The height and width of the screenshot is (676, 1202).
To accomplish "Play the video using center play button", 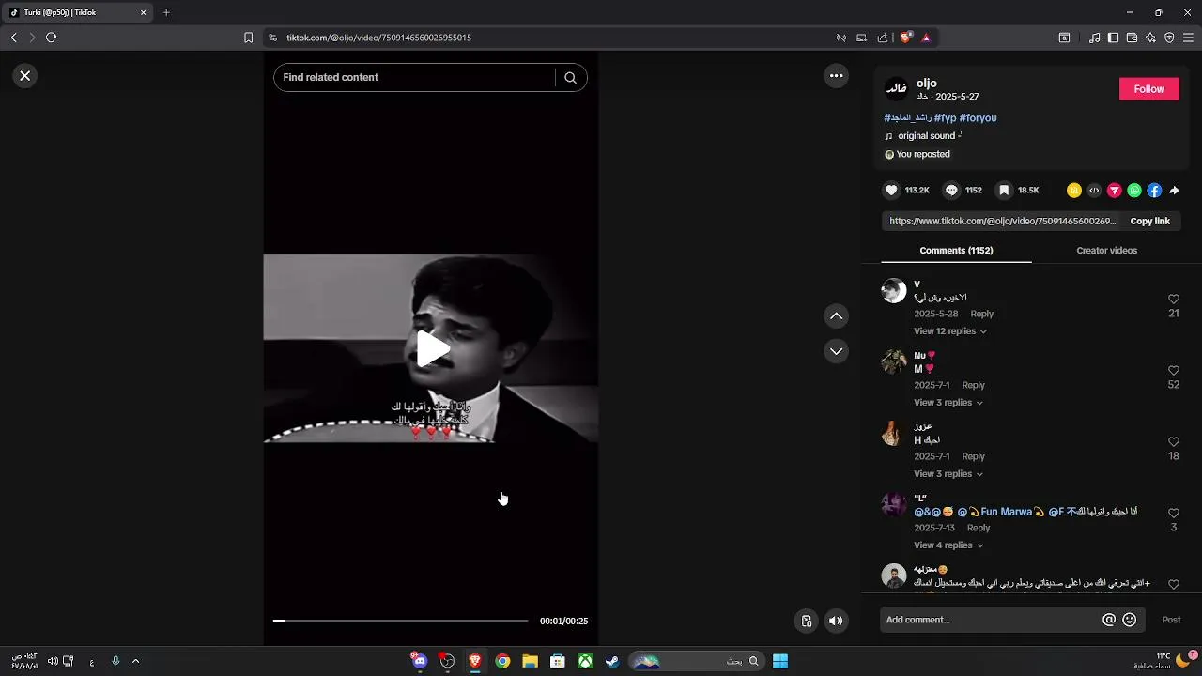I will (432, 349).
